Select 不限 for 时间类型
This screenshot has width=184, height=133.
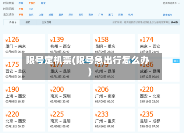click(21, 3)
